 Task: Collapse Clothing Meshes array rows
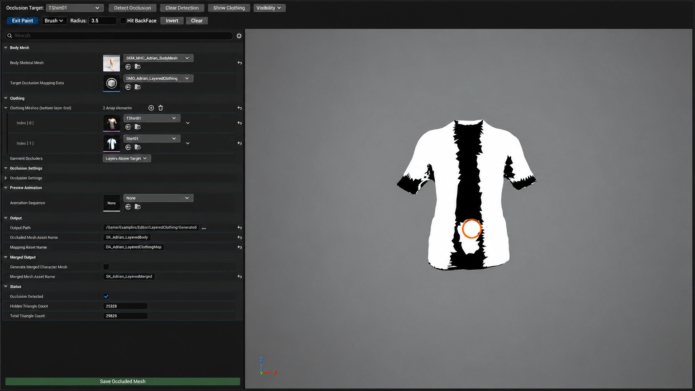click(x=6, y=108)
